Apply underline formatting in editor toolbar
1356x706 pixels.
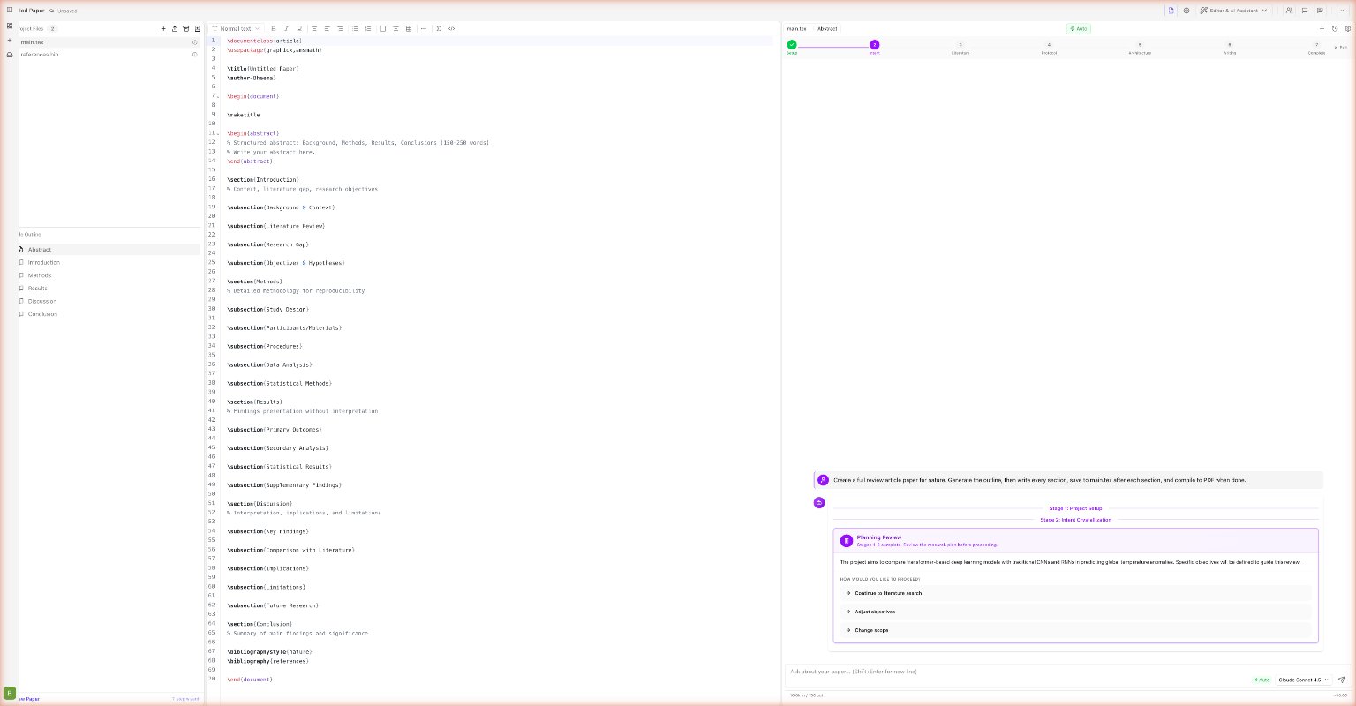point(299,28)
